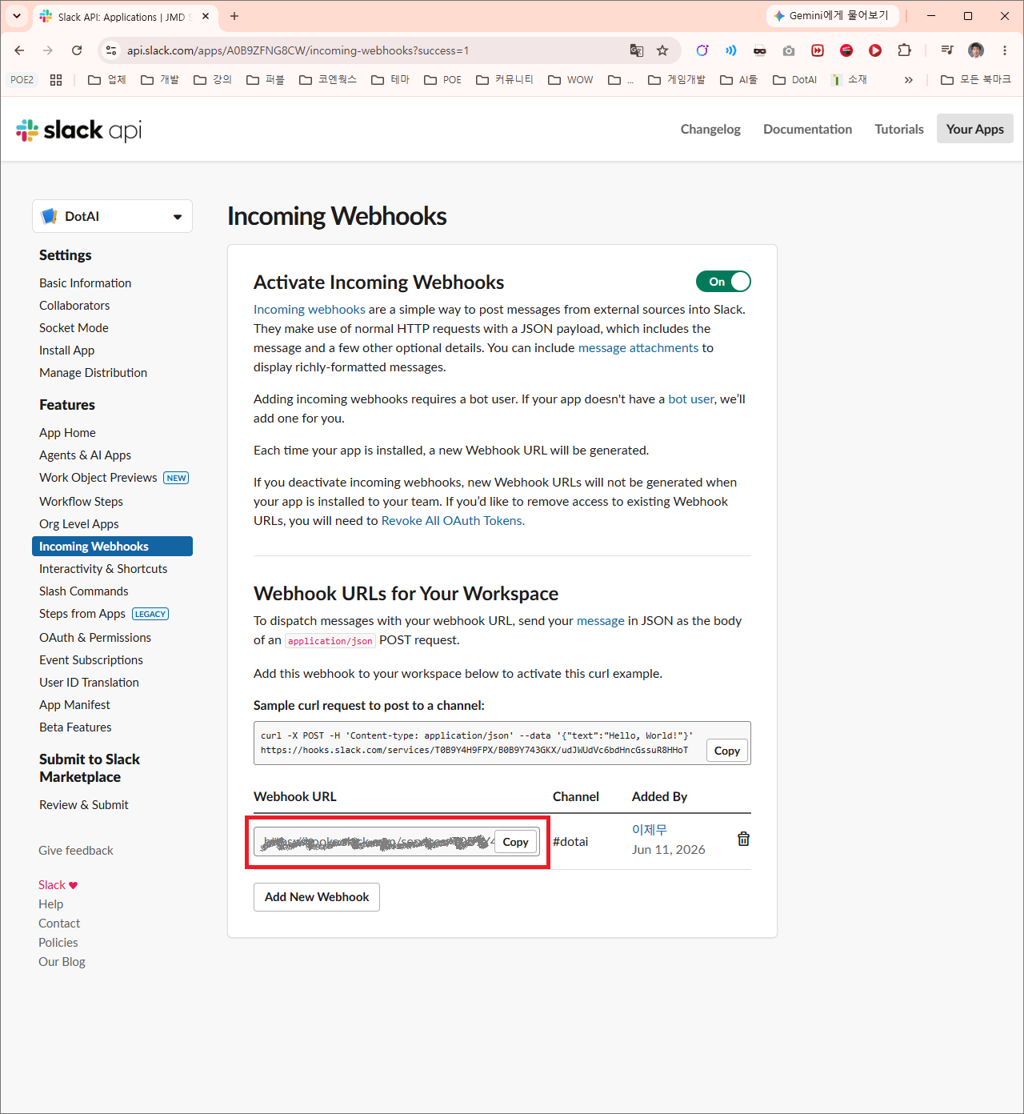Select Incoming Webhooks in the sidebar
Image resolution: width=1024 pixels, height=1114 pixels.
point(112,547)
